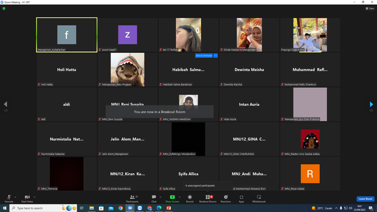
Task: Open the Windows Start menu
Action: click(5, 208)
